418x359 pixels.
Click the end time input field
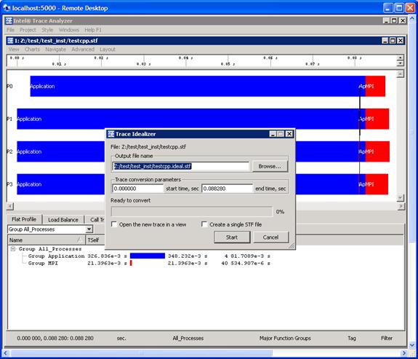(x=227, y=189)
